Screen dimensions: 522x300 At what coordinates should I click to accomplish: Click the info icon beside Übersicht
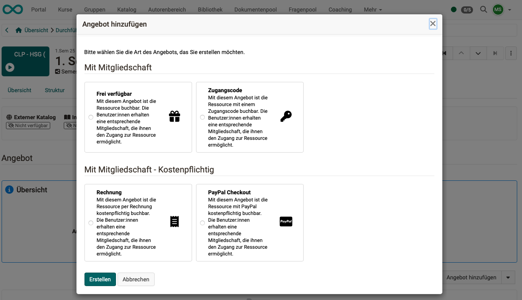click(x=9, y=190)
